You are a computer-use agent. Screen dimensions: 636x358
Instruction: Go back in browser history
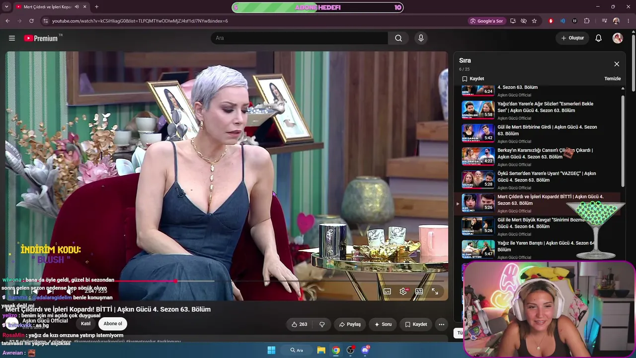pyautogui.click(x=7, y=21)
